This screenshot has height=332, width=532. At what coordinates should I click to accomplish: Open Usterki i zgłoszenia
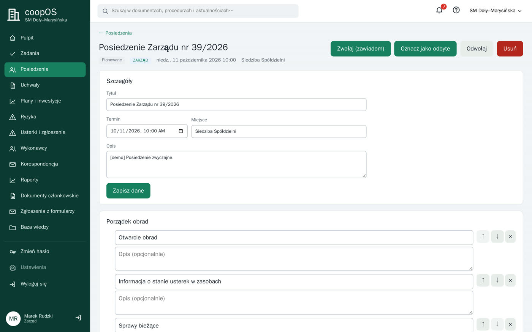(45, 132)
